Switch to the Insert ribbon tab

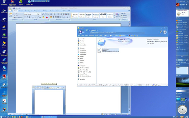click(21, 11)
